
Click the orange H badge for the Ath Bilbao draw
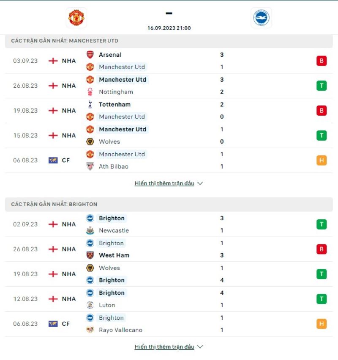pos(322,161)
